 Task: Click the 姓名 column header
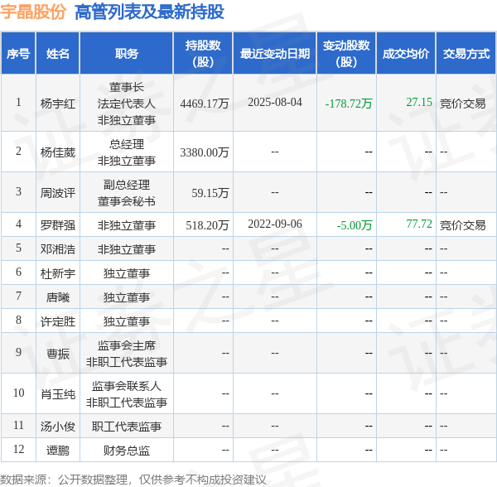58,54
